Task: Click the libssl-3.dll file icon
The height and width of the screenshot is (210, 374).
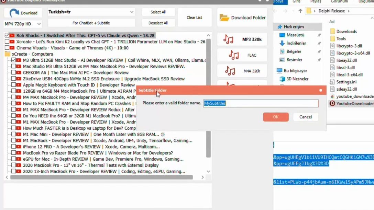Action: coord(332,67)
